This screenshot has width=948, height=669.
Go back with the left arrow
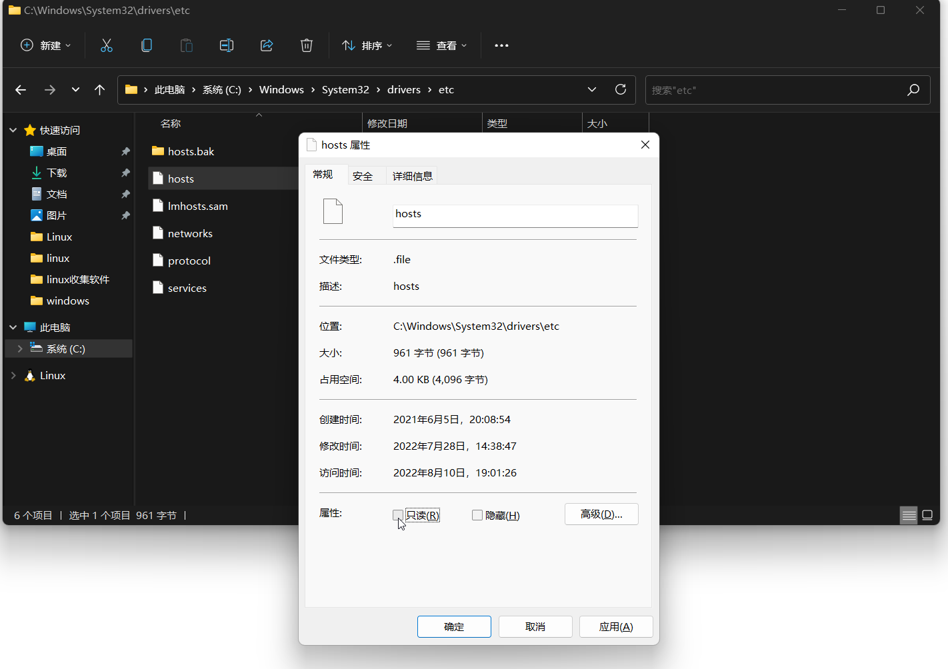point(21,89)
